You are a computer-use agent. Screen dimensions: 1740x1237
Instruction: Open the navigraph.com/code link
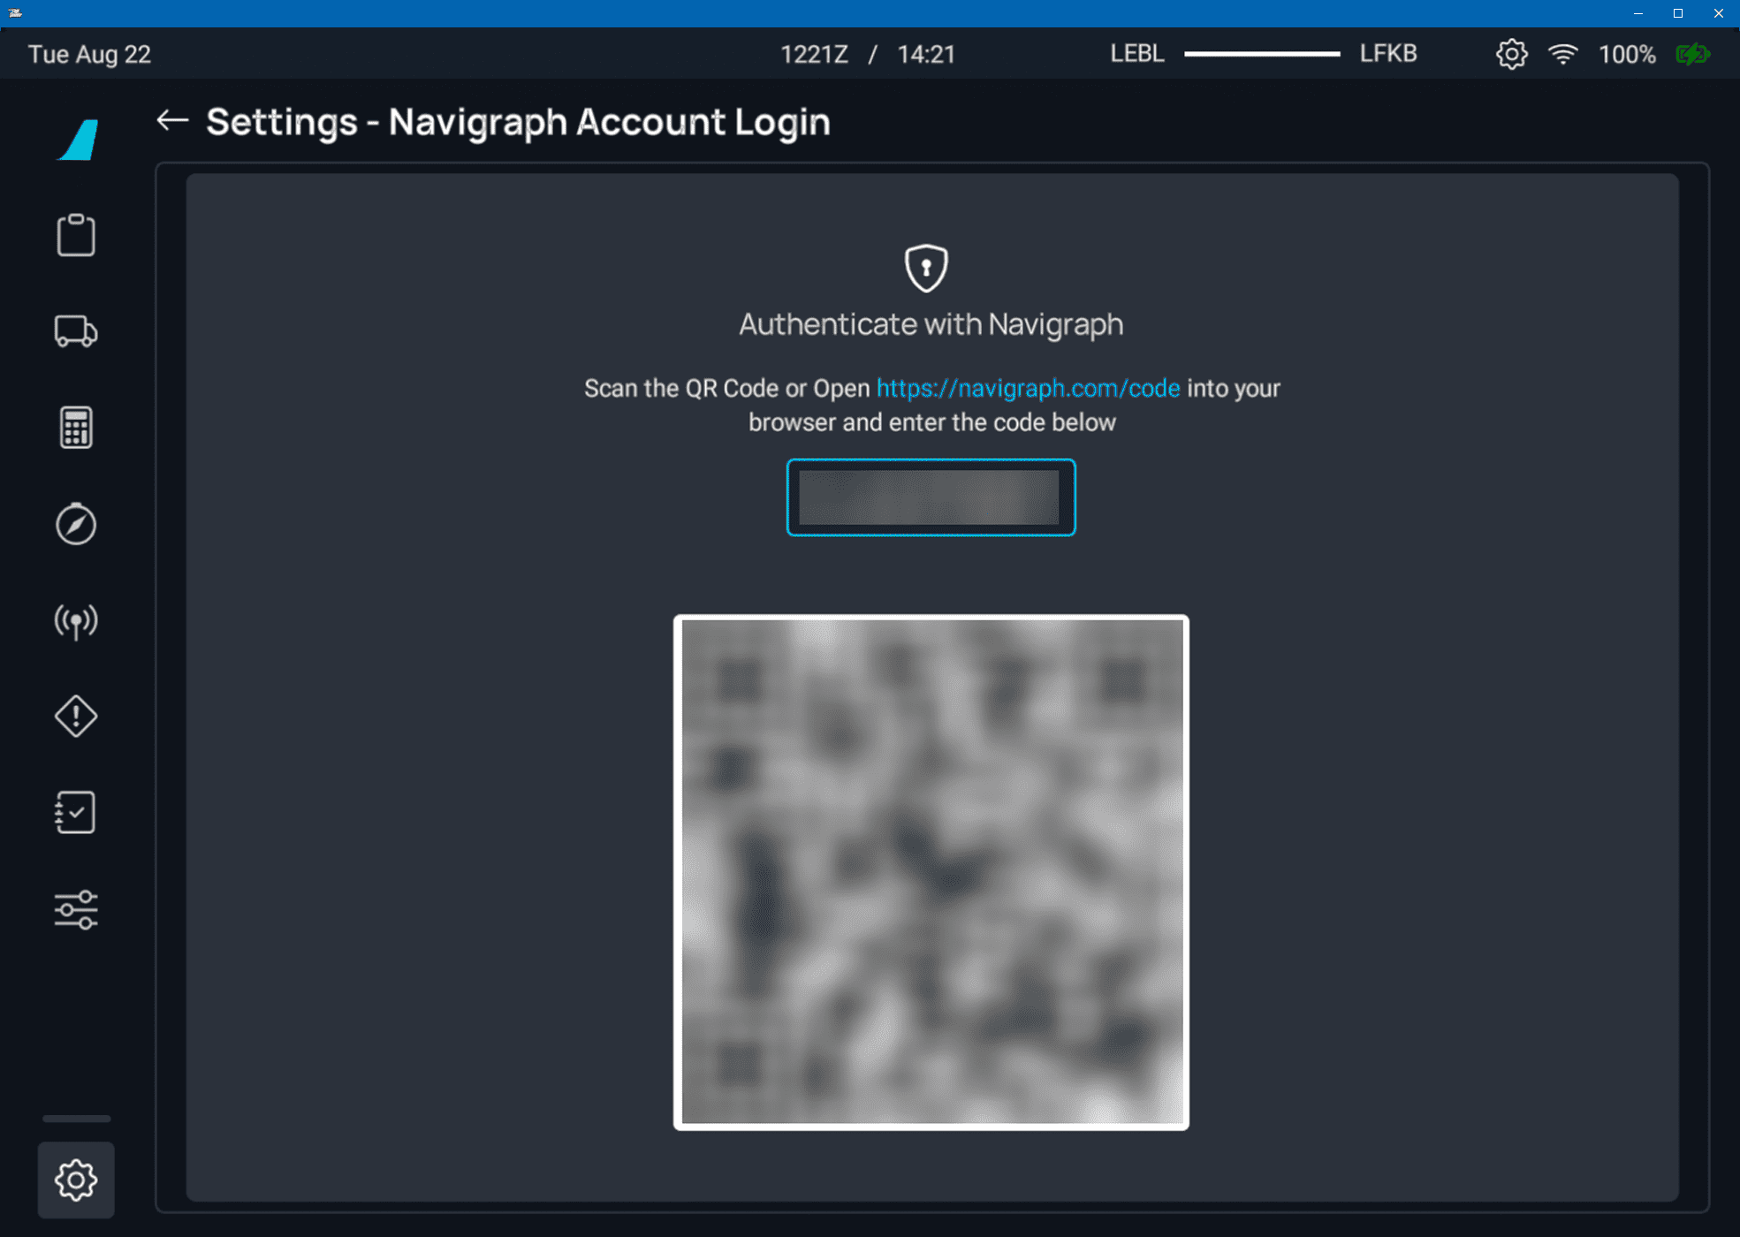[x=1028, y=388]
